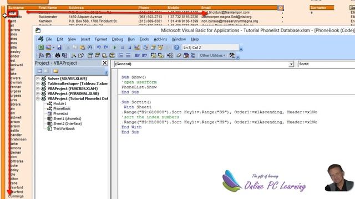Open the Other Utilities dropdown
Screen dimensions: 355x199
212,55
